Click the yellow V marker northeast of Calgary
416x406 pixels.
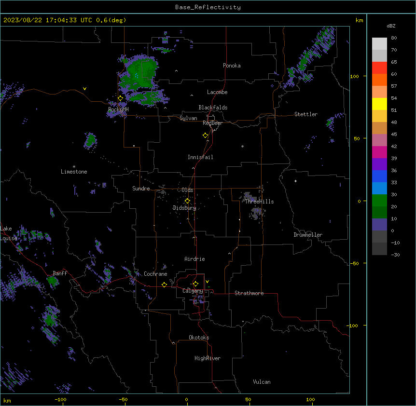[207, 282]
